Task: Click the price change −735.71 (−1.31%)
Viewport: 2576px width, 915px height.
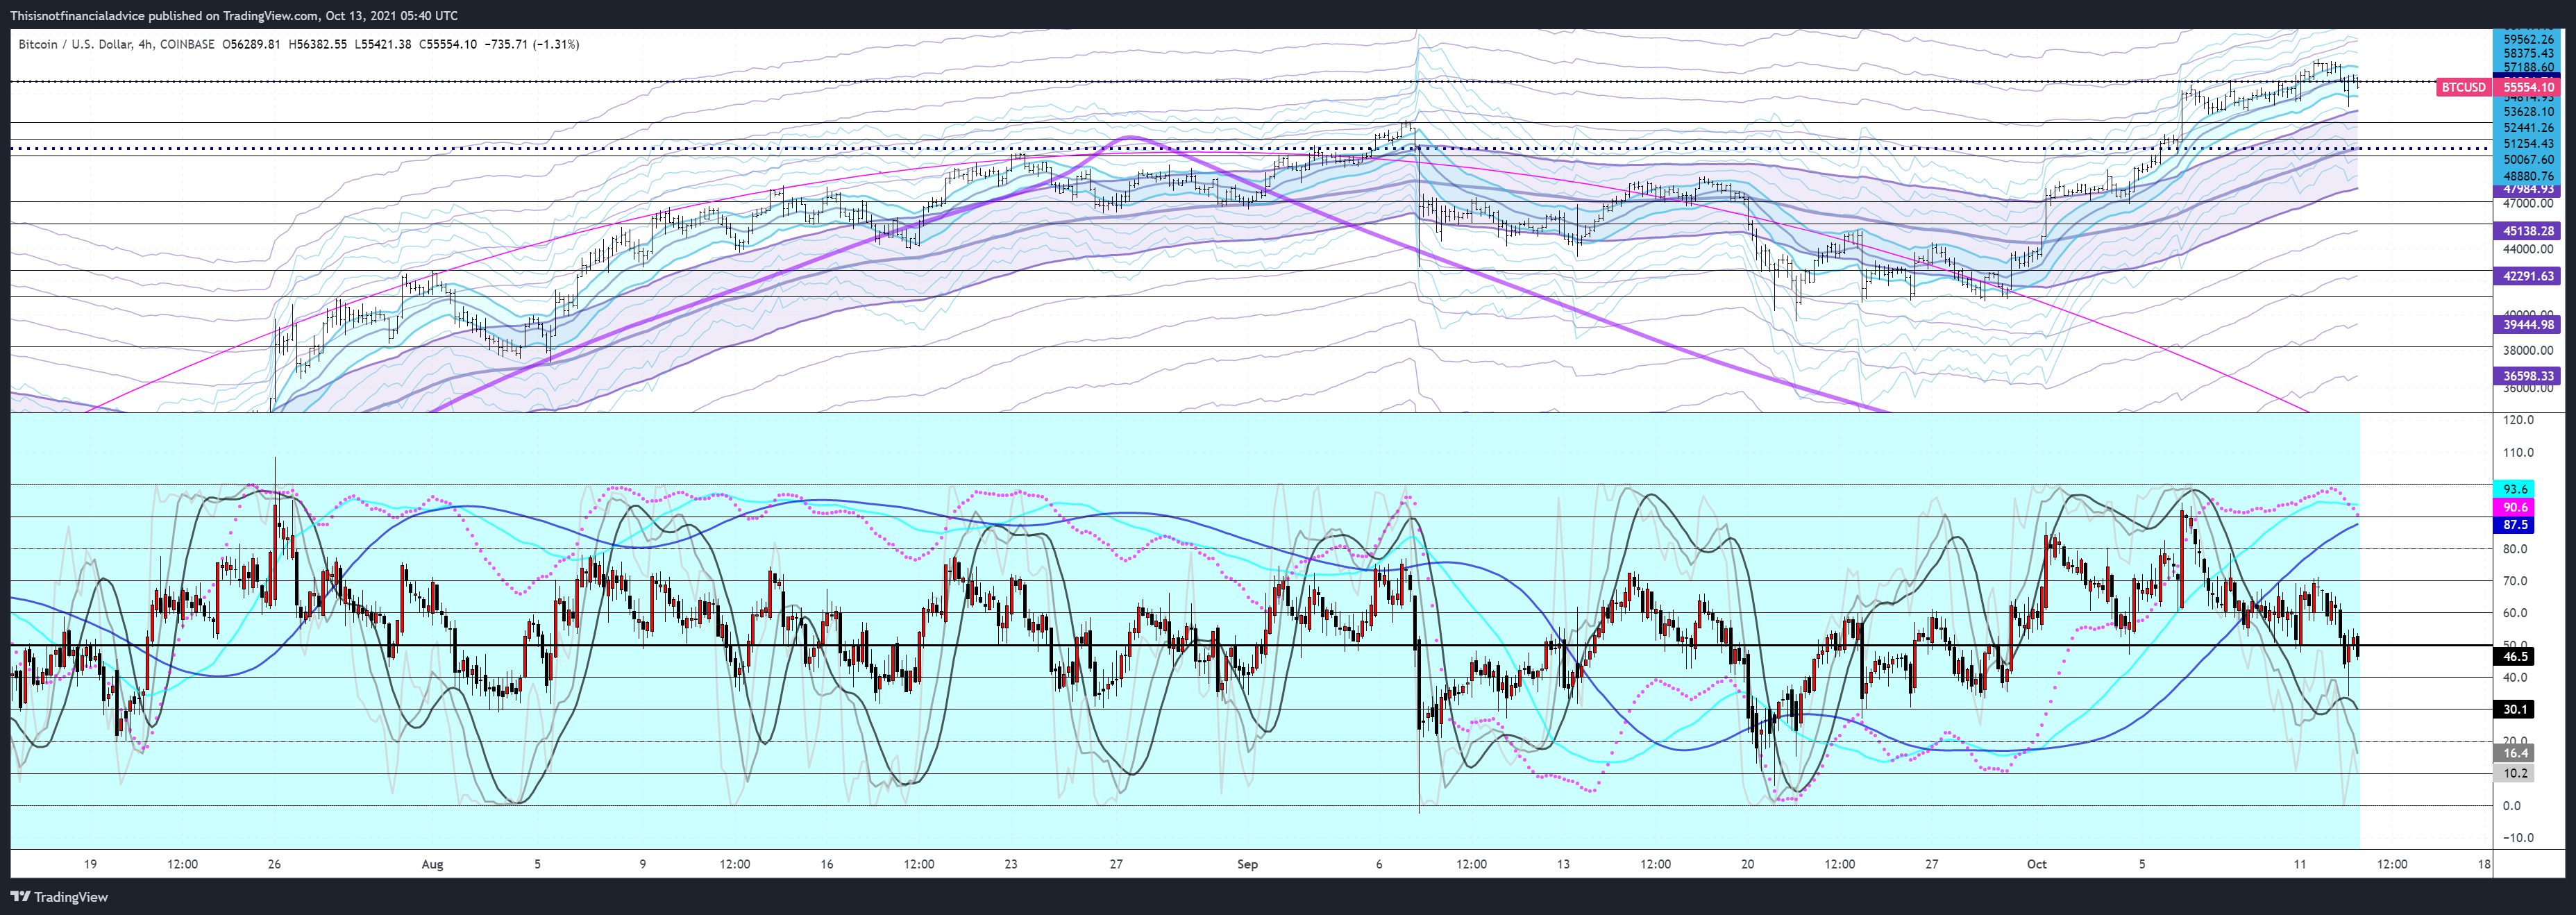Action: (x=532, y=44)
